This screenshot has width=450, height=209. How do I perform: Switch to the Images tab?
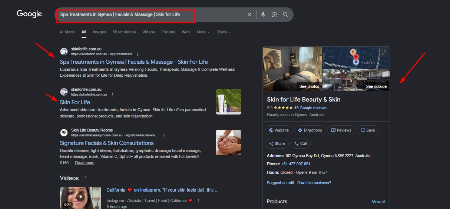(99, 32)
